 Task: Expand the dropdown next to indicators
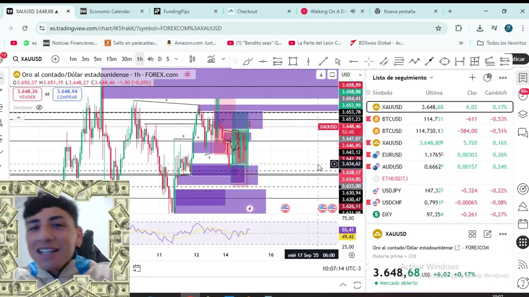click(223, 59)
